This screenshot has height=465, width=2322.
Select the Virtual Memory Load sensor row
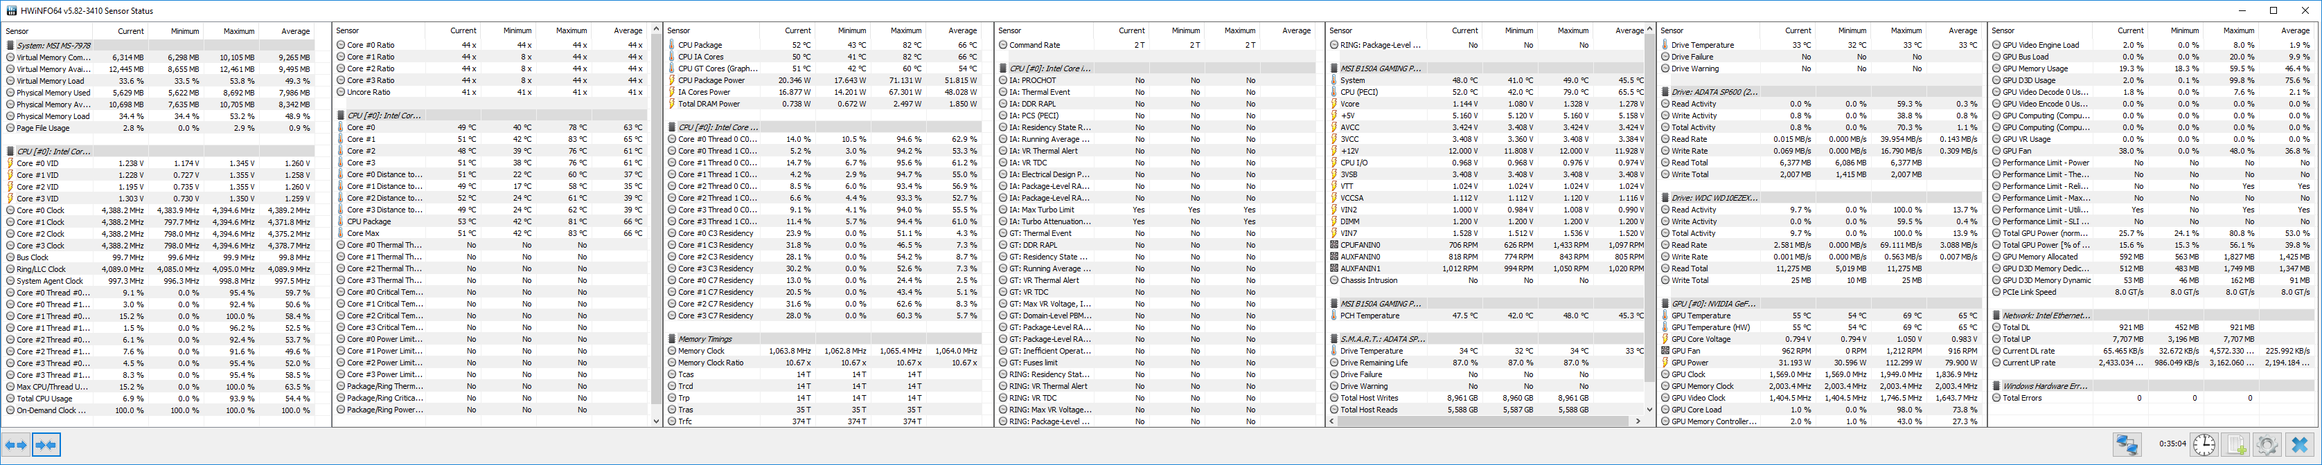(x=50, y=80)
